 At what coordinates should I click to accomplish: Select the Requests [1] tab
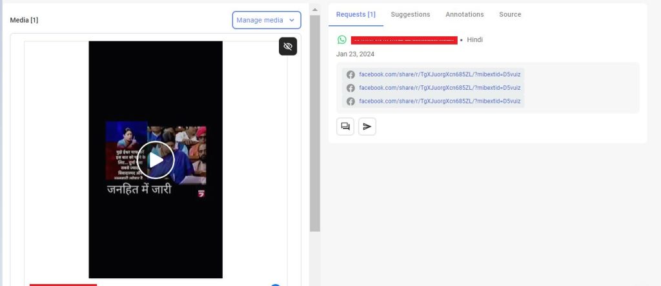(356, 14)
